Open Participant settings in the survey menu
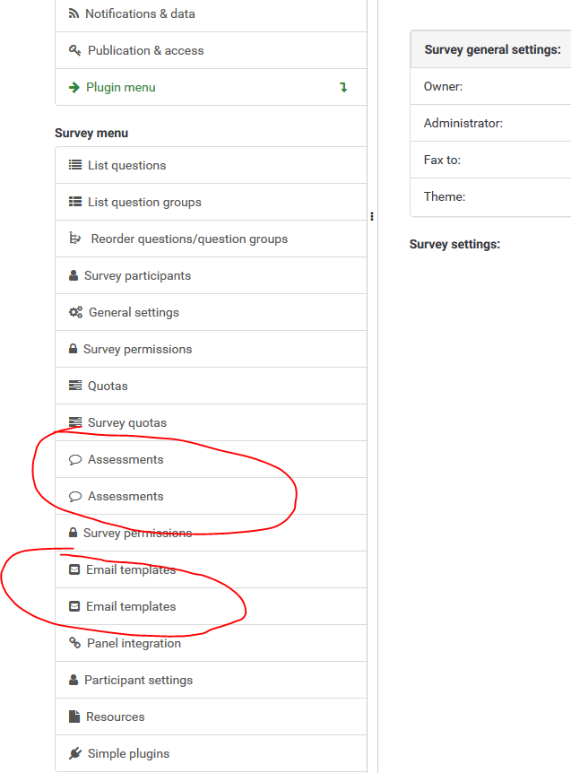The image size is (571, 773). pyautogui.click(x=138, y=681)
